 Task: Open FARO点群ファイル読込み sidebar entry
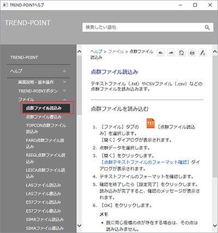pos(45,143)
